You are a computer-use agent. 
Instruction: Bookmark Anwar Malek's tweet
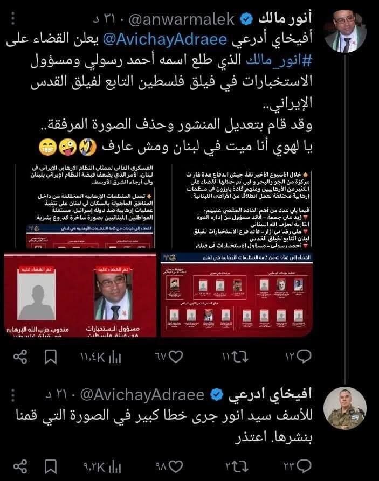51,357
